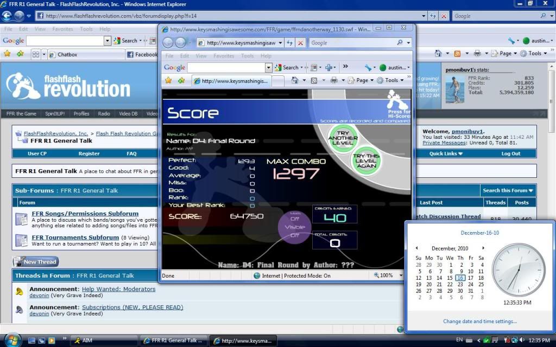556x347 pixels.
Task: Click Stop red X in popup address bar
Action: coord(300,43)
